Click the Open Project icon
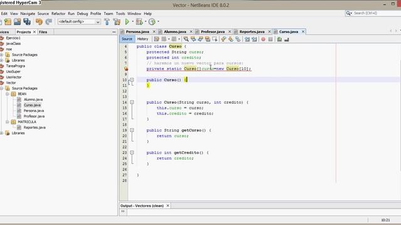This screenshot has height=225, width=401. tap(18, 22)
